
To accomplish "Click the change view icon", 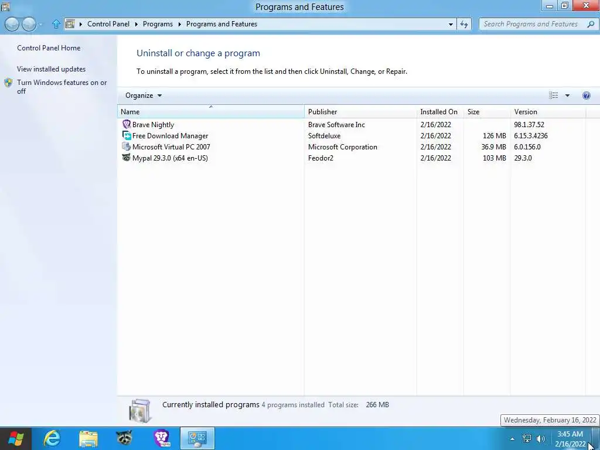I will [553, 96].
